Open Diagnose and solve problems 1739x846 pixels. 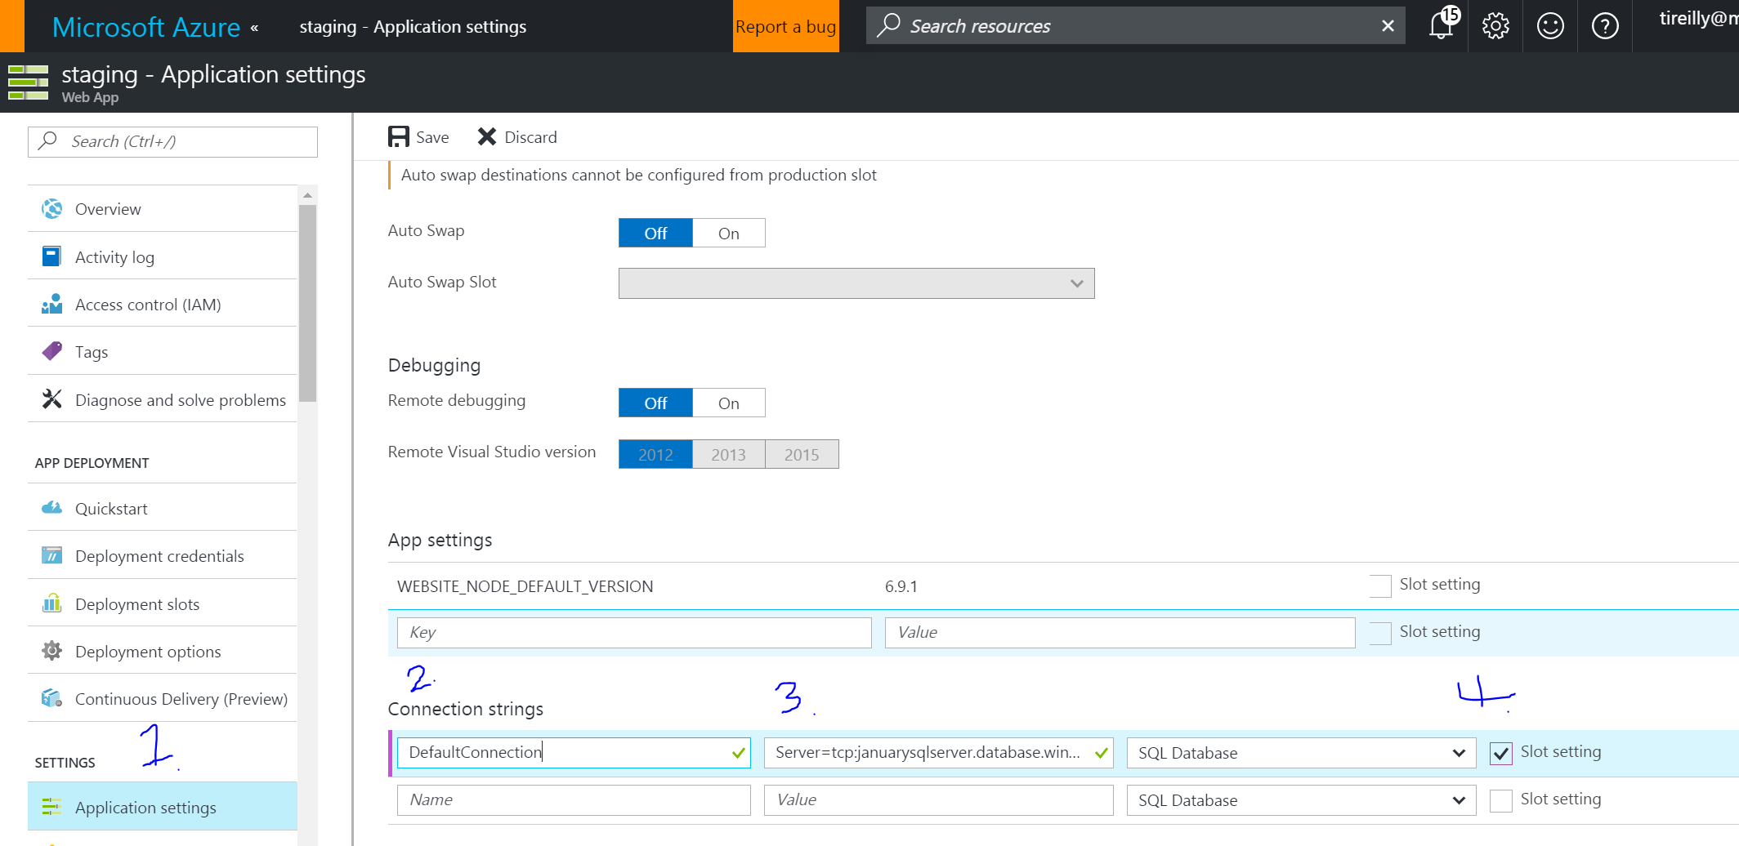(163, 399)
